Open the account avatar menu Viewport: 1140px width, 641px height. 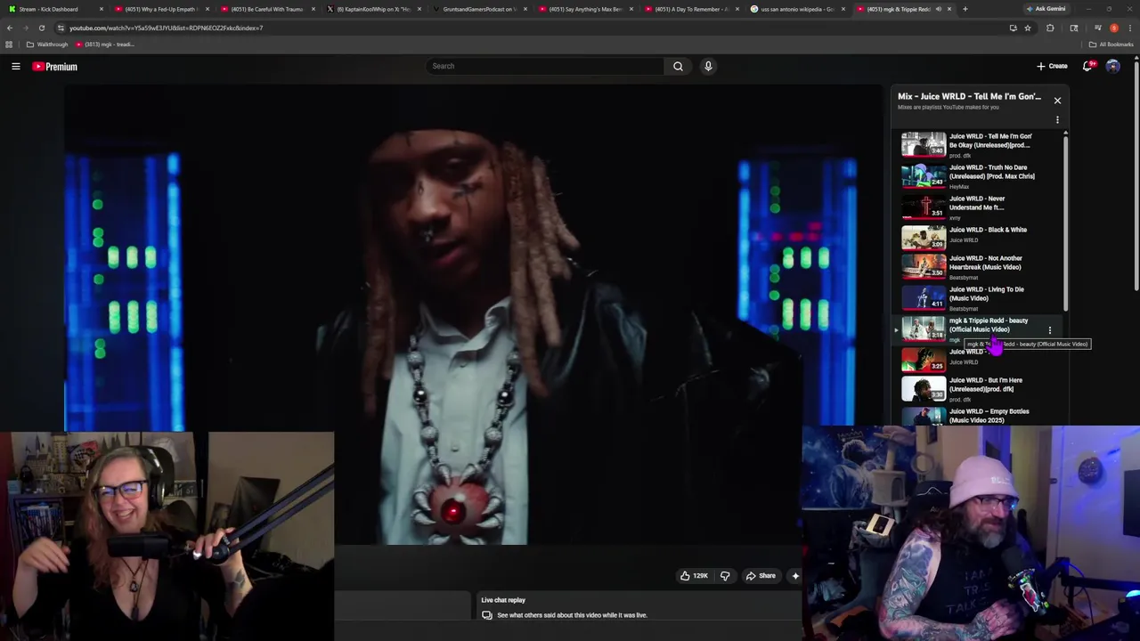click(x=1112, y=66)
